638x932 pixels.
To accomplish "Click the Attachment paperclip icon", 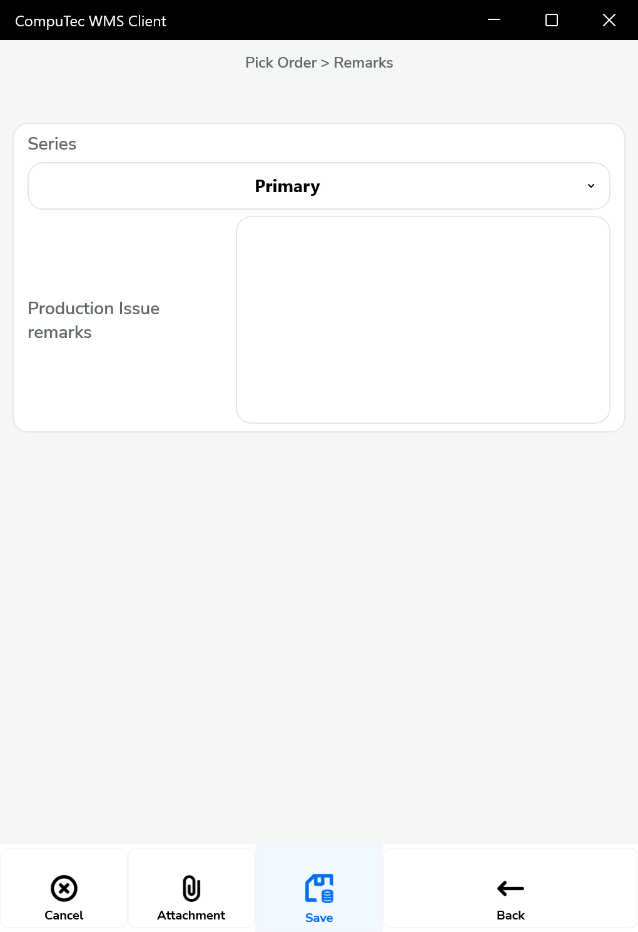I will (x=191, y=888).
